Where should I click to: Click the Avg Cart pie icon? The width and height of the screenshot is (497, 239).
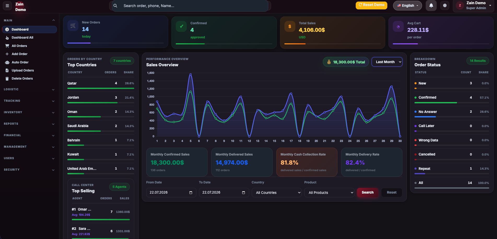coord(398,26)
